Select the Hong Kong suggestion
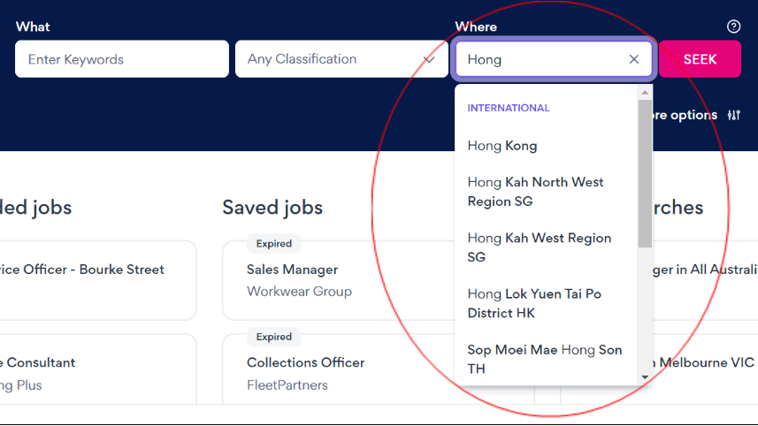The height and width of the screenshot is (426, 758). pos(502,146)
